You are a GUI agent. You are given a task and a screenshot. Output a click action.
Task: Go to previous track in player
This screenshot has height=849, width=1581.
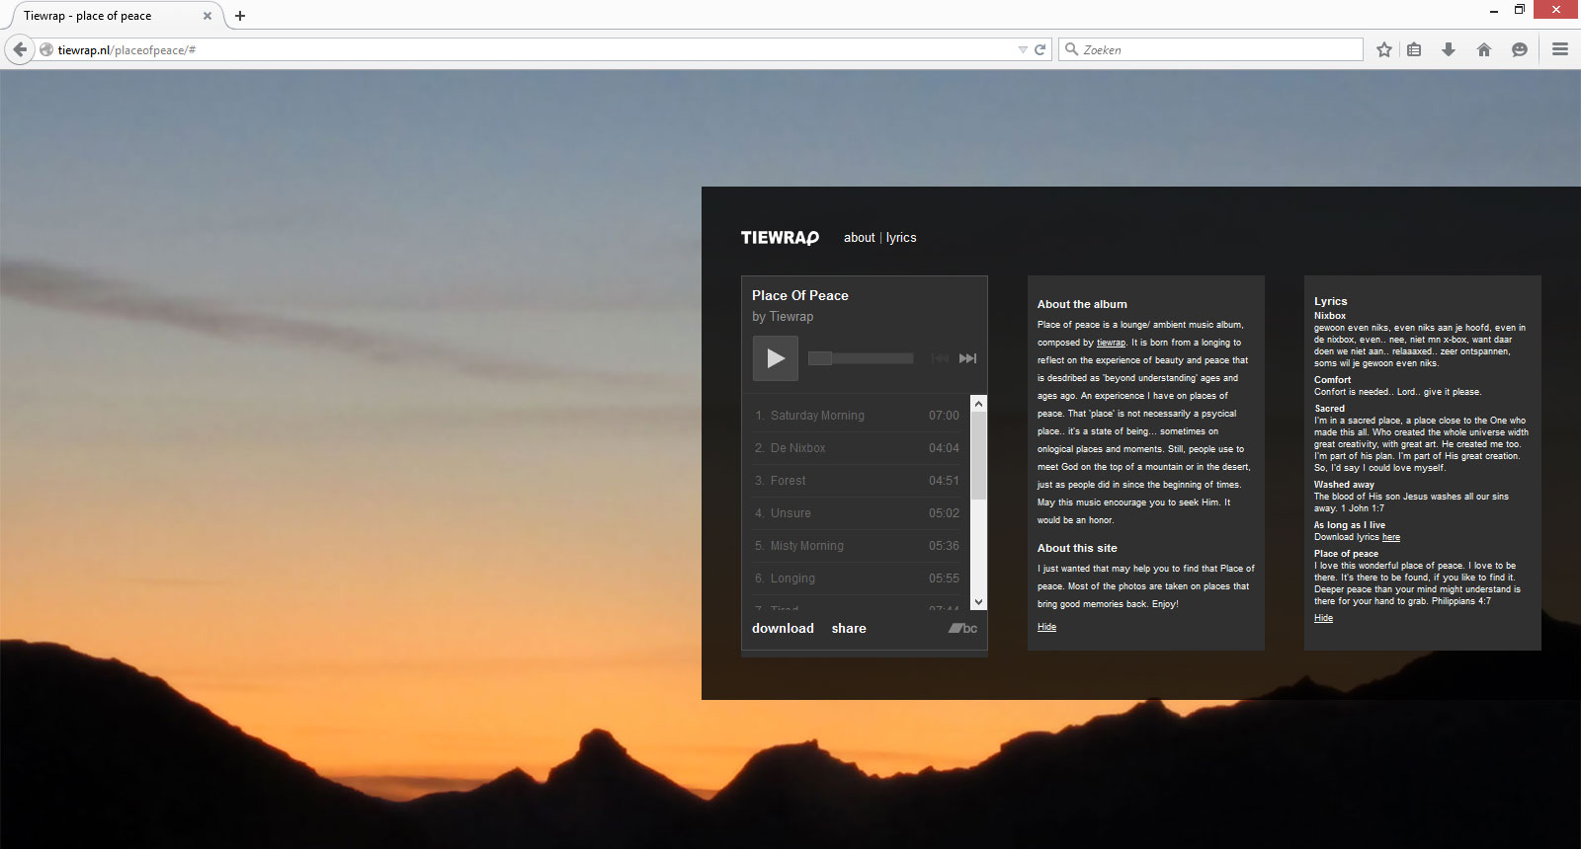pos(940,358)
